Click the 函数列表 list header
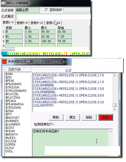Image resolution: width=126 pixels, height=162 pixels. click(18, 70)
